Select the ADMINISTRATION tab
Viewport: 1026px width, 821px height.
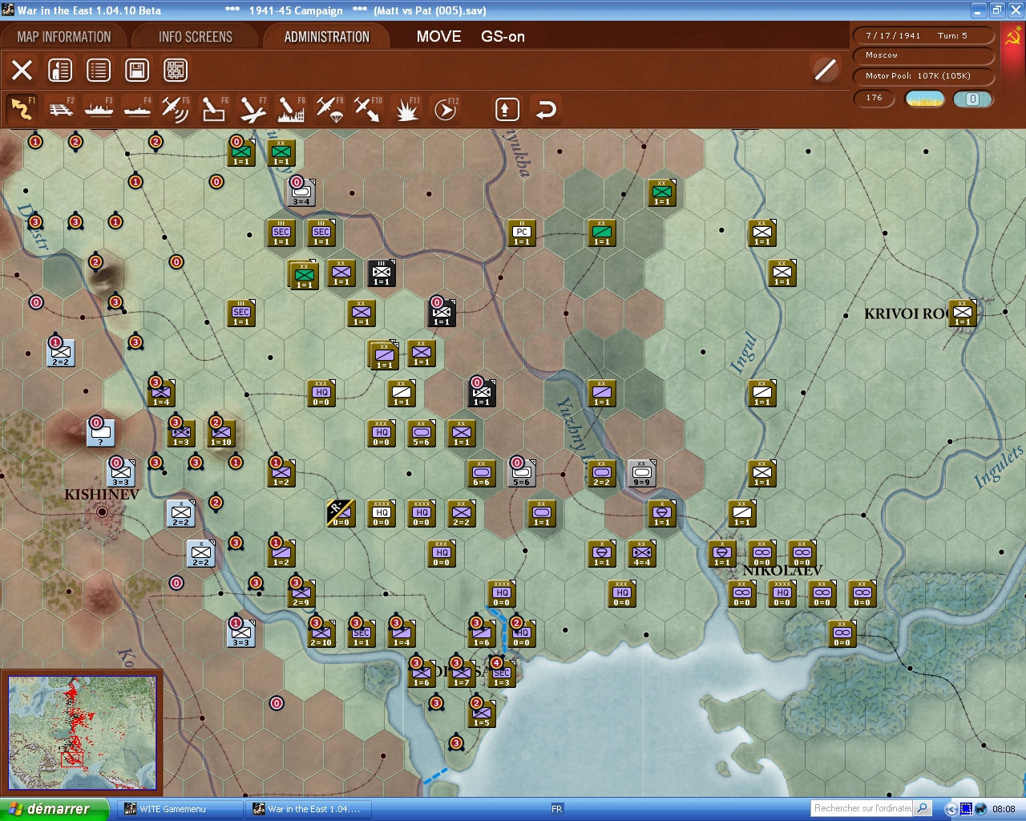[x=327, y=37]
